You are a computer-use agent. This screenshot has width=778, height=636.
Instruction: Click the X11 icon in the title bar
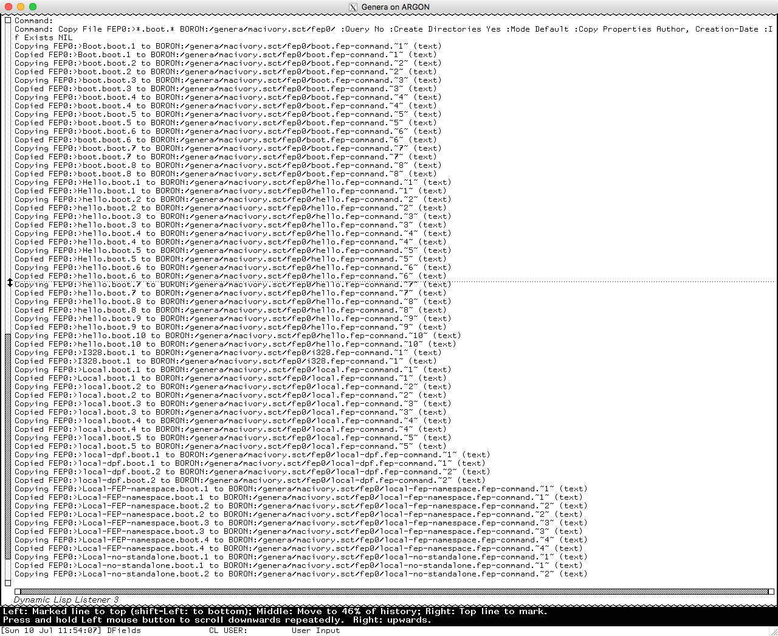[x=353, y=7]
